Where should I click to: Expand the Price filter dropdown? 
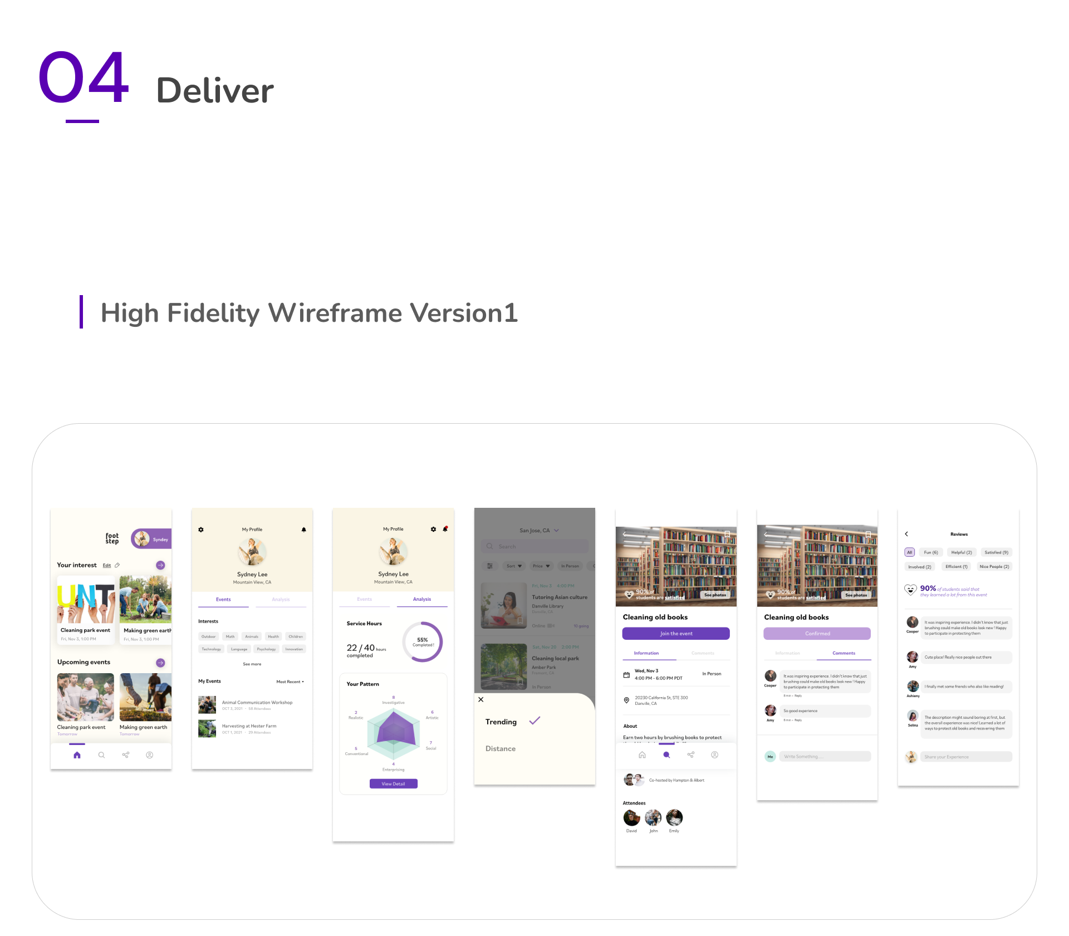pyautogui.click(x=541, y=566)
